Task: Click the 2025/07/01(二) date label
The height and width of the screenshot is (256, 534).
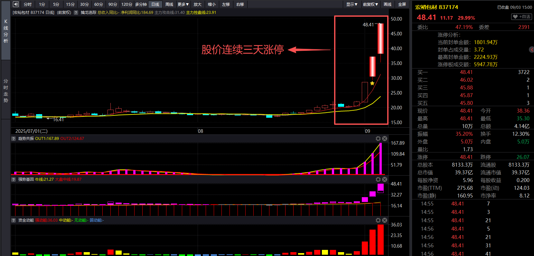Action: pos(32,131)
